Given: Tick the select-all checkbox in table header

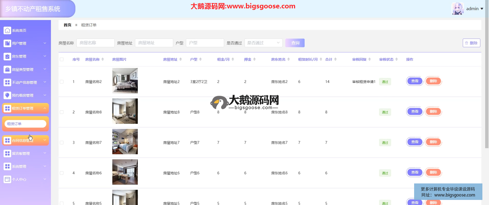Looking at the screenshot, I should (62, 59).
